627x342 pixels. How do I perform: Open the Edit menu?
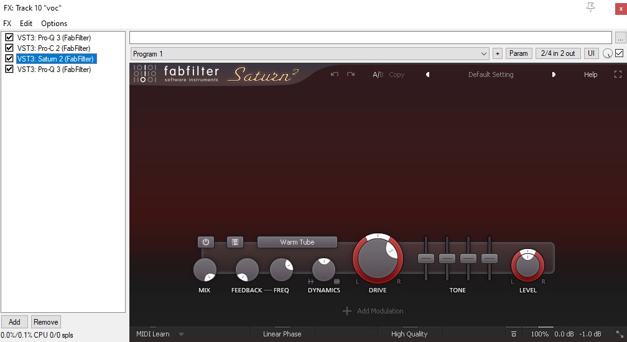coord(26,24)
